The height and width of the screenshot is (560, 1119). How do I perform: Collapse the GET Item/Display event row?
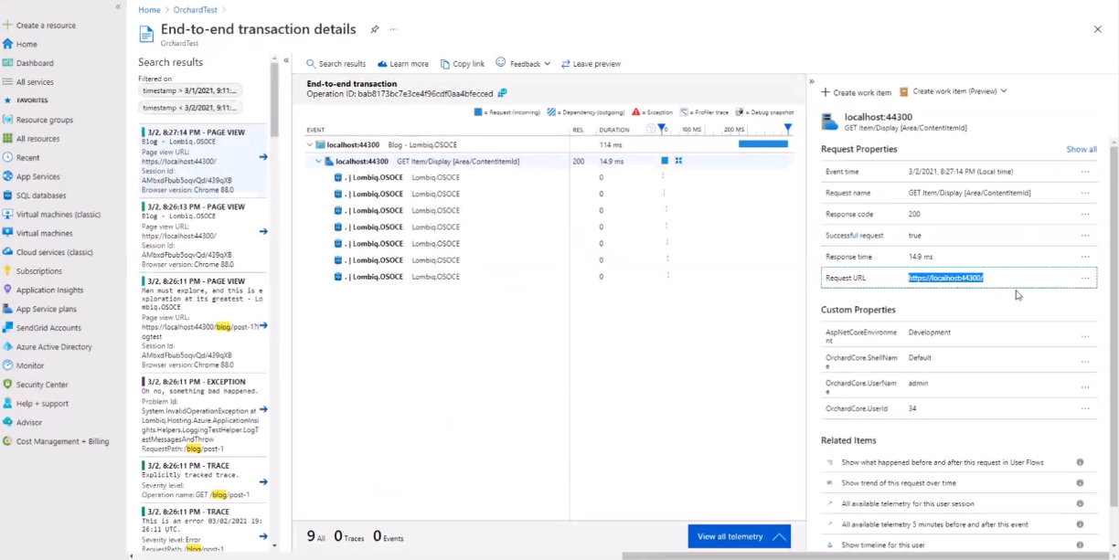pos(319,161)
